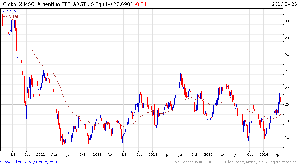Click the 30 price axis label
Viewport: 297px width, 166px height.
[x=287, y=21]
